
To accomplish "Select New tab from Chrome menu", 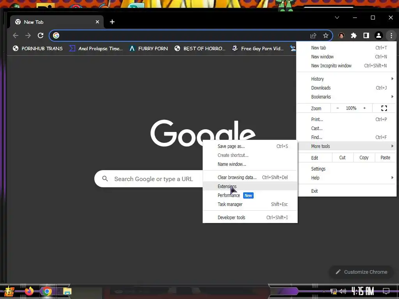I will click(x=346, y=48).
